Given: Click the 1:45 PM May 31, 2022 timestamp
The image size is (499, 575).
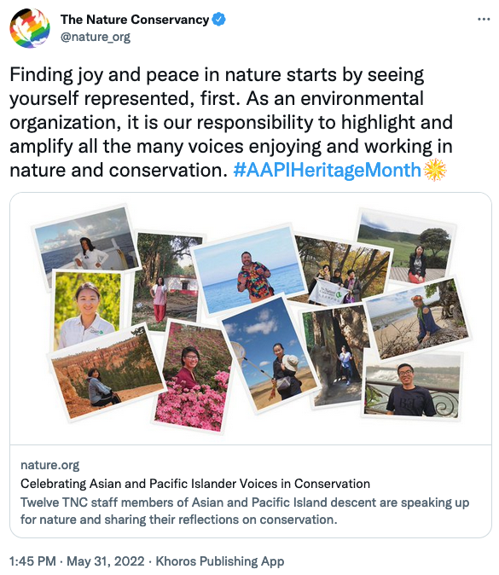Looking at the screenshot, I should tap(77, 561).
